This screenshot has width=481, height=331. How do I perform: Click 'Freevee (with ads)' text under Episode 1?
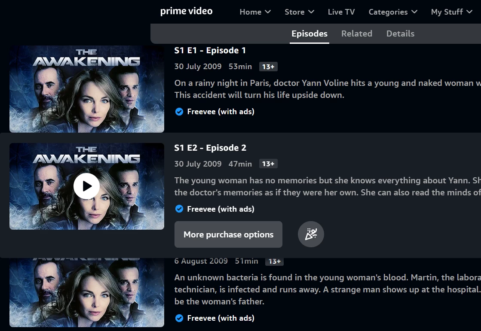221,112
